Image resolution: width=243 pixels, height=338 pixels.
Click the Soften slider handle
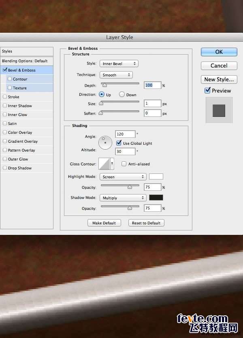click(101, 112)
